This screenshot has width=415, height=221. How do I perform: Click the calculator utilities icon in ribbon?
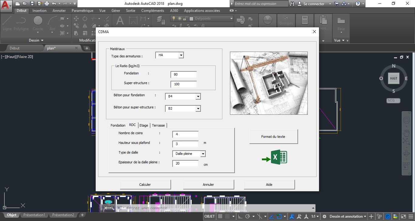[305, 20]
